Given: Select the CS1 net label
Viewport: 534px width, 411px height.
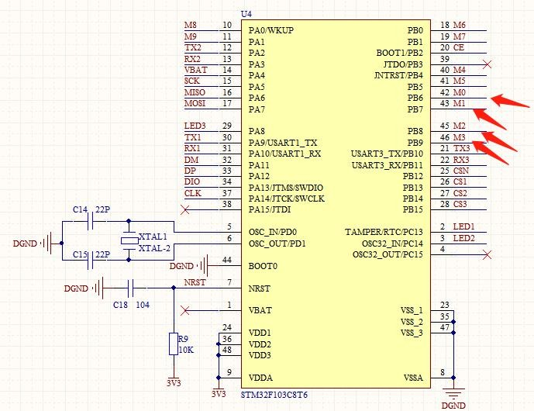Looking at the screenshot, I should click(x=460, y=181).
